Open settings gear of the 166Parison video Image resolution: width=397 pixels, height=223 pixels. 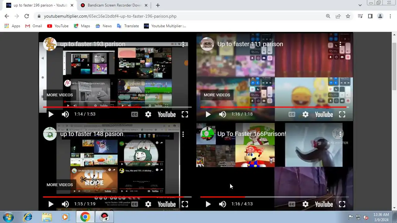[x=306, y=204]
